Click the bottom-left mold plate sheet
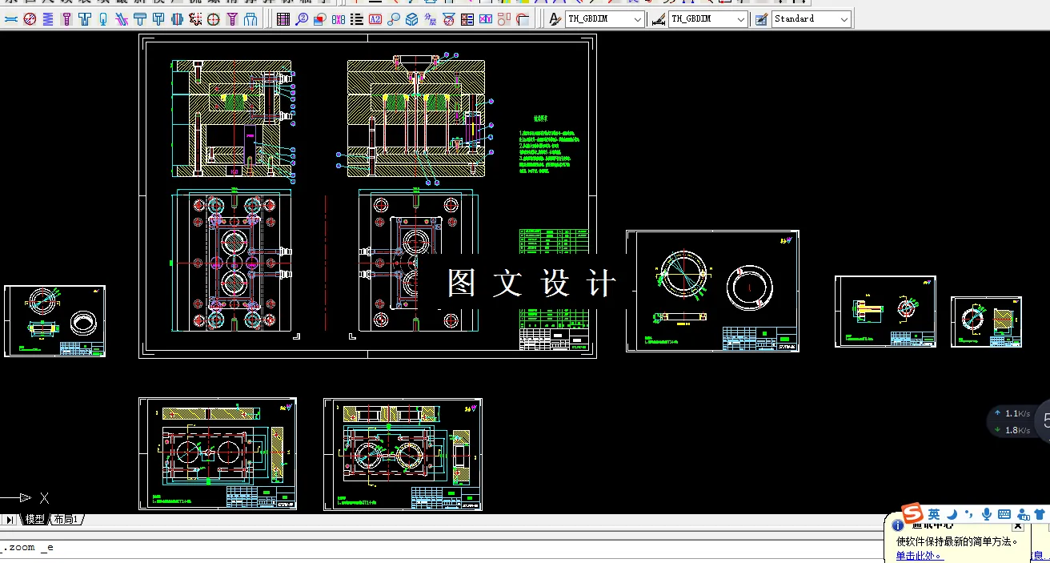The height and width of the screenshot is (563, 1050). click(x=218, y=453)
